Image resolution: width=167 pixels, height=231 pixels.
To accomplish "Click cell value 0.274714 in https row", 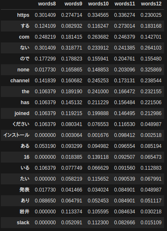I will 72,15.
